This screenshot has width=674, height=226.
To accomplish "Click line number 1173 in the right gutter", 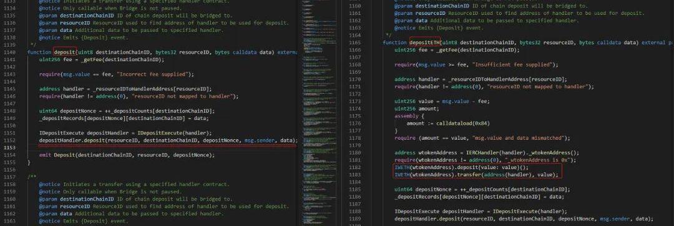I will point(354,101).
